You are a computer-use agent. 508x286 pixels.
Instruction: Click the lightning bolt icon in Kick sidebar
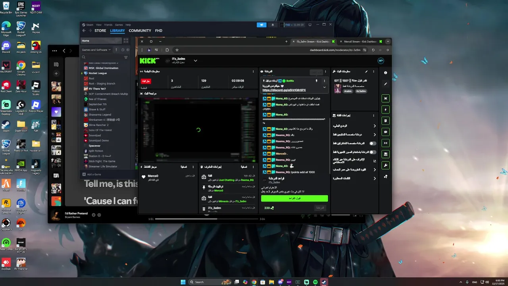click(x=385, y=110)
